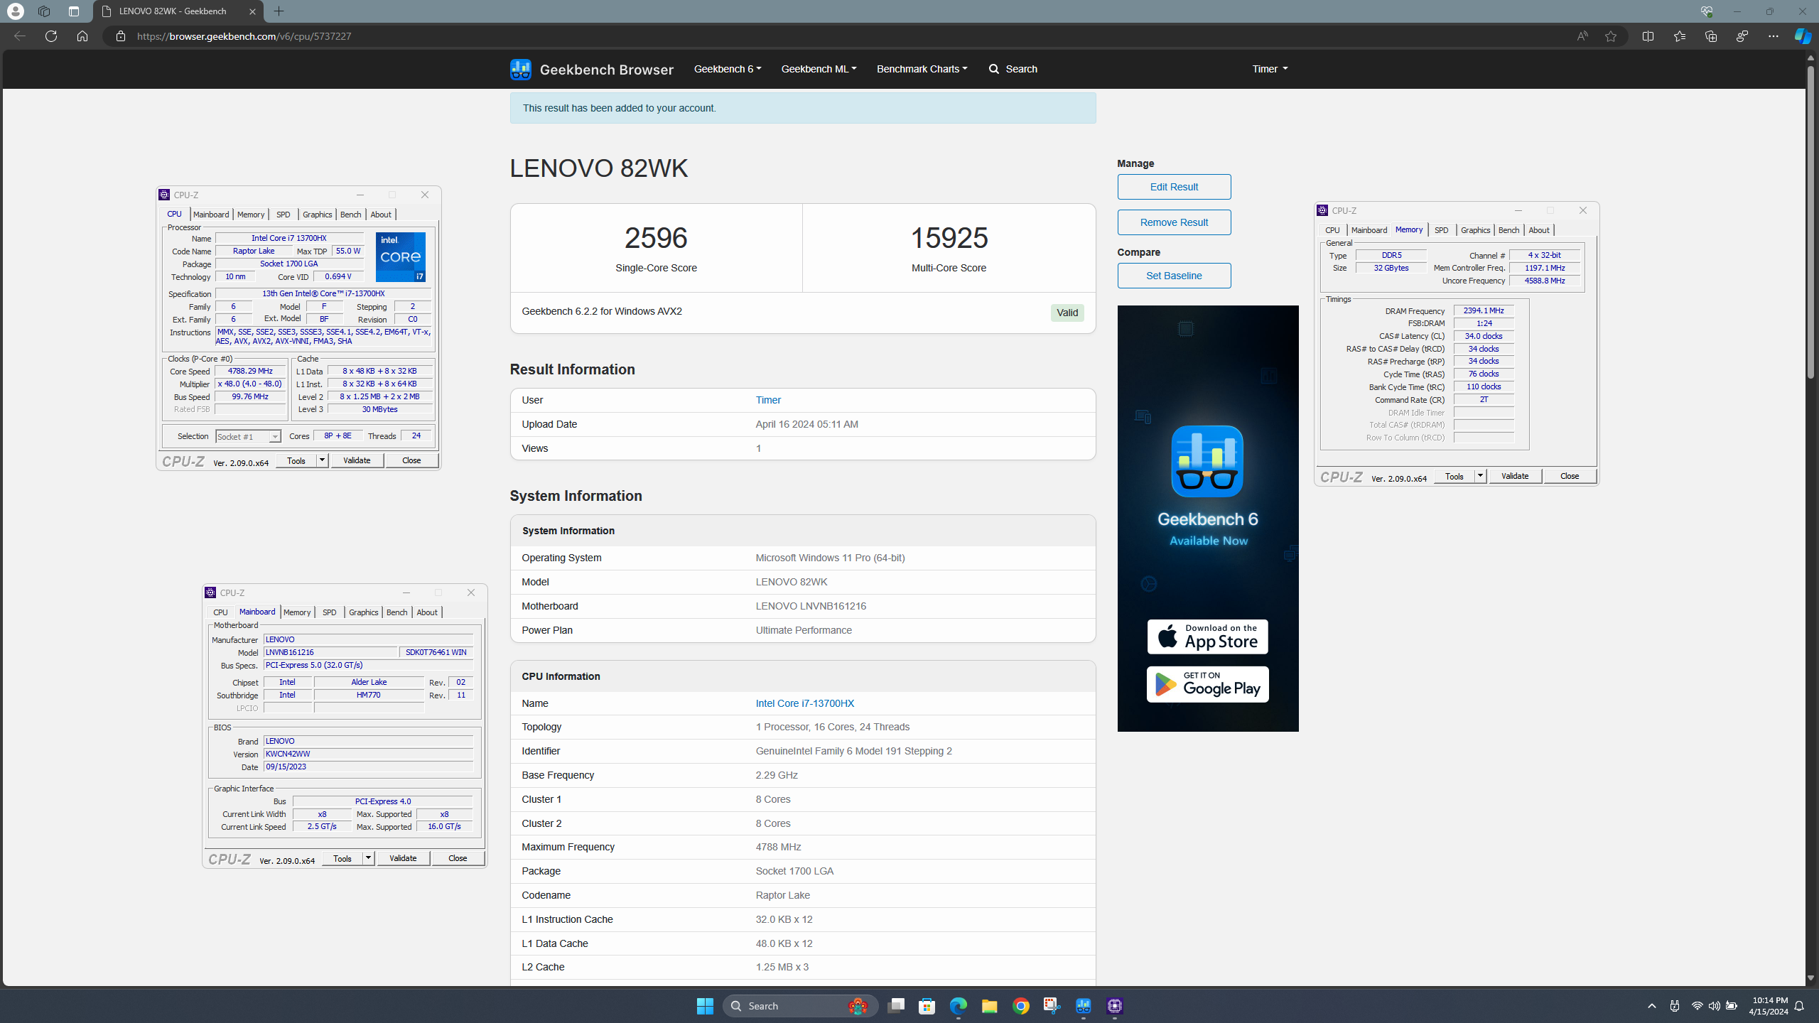
Task: Open the Timer account dropdown
Action: click(x=1270, y=69)
